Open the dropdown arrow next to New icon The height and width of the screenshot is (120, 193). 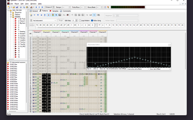(x=11, y=7)
